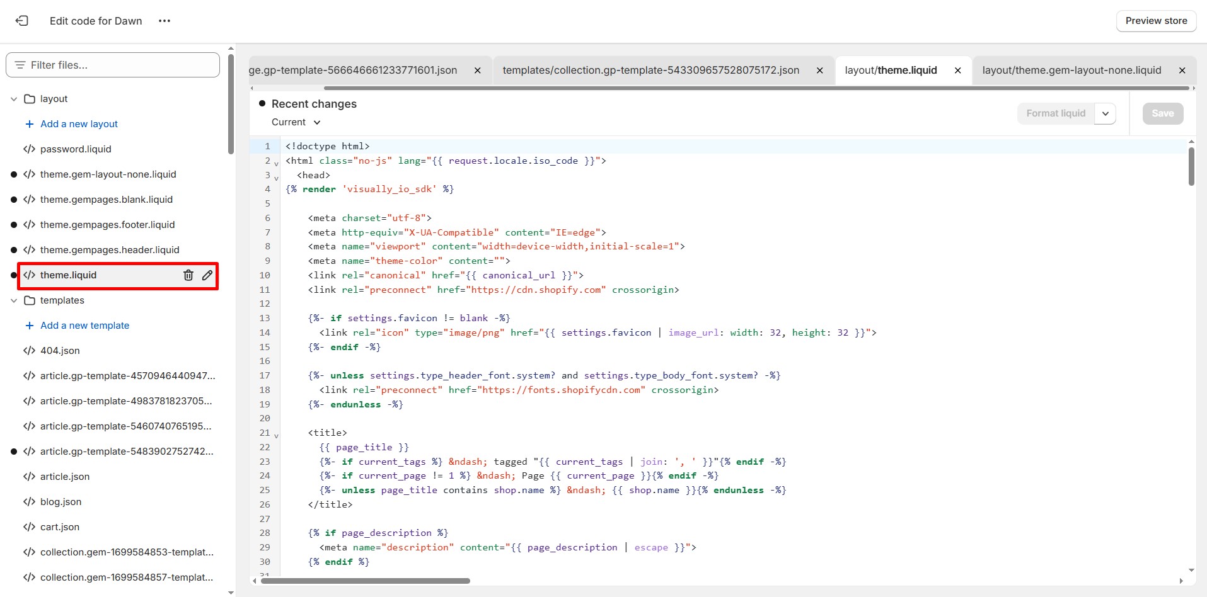1207x597 pixels.
Task: Click the plus icon for Add a new template
Action: (28, 325)
